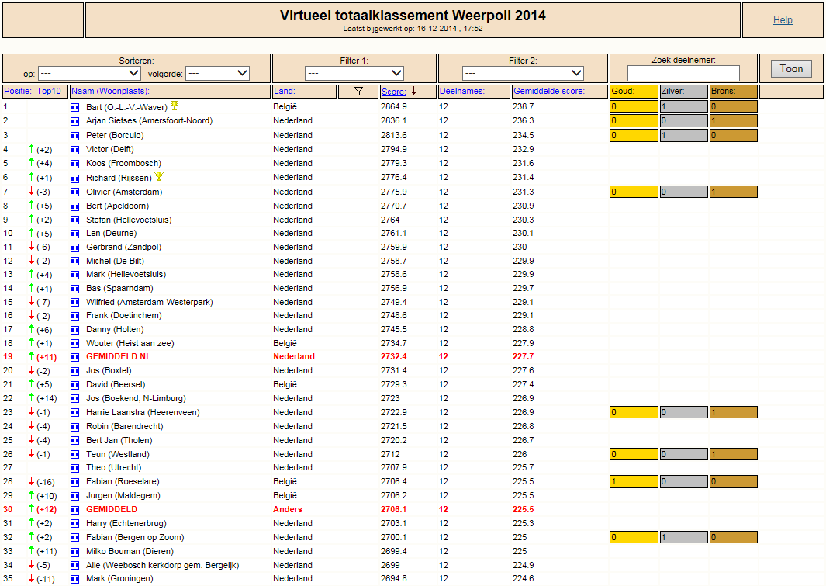The width and height of the screenshot is (826, 586).
Task: Sort by Gemiddelde score column header
Action: coord(549,91)
